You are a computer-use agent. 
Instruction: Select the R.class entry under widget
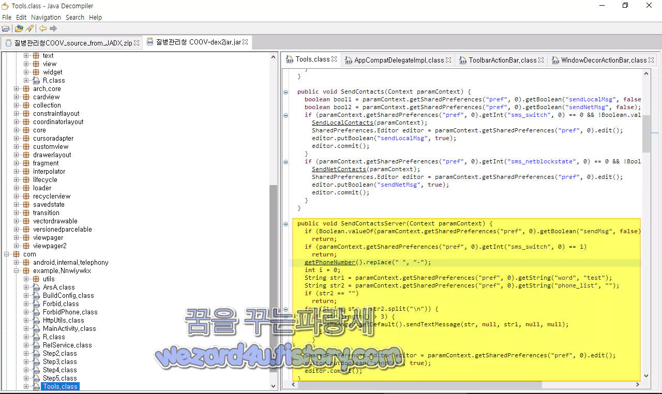54,81
